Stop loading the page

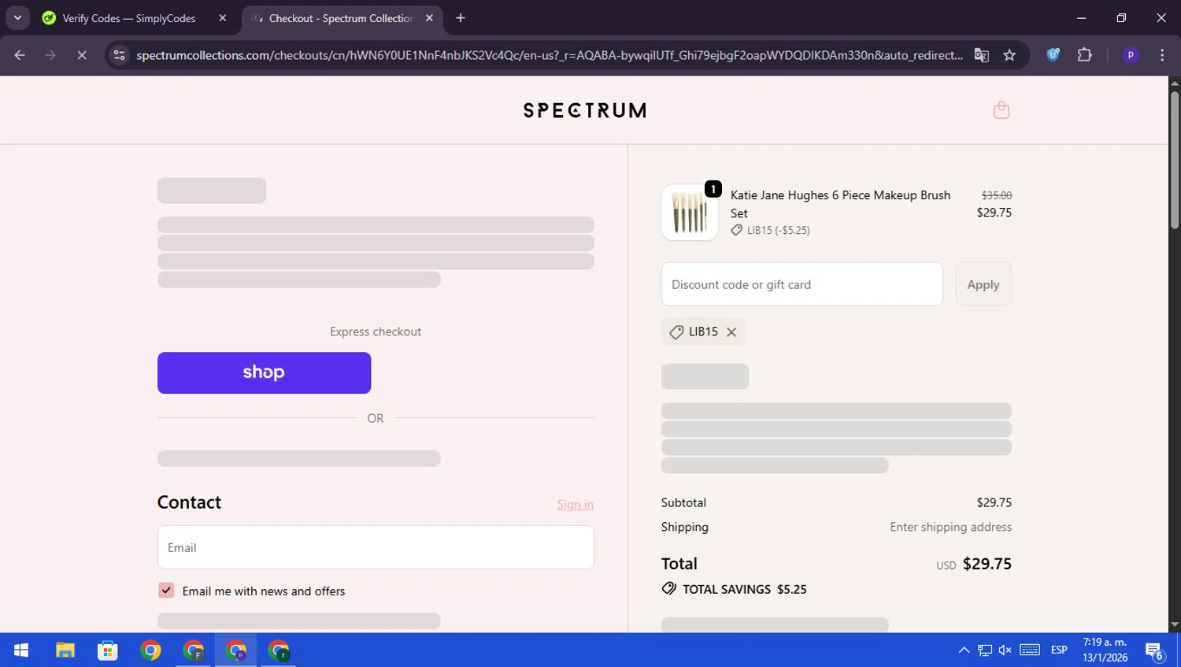coord(81,55)
